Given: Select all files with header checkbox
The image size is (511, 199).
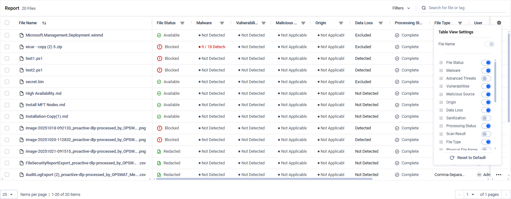Looking at the screenshot, I should coord(7,23).
